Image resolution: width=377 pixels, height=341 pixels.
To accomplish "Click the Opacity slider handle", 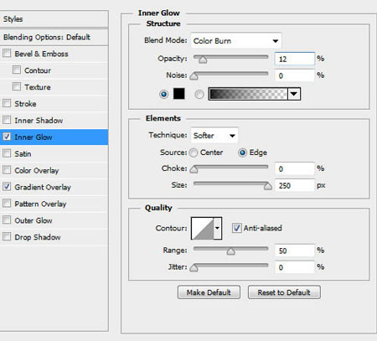I will point(203,59).
